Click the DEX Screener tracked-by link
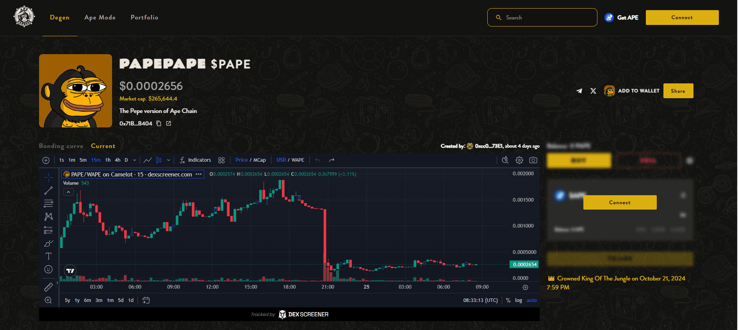This screenshot has height=330, width=738. coord(290,314)
